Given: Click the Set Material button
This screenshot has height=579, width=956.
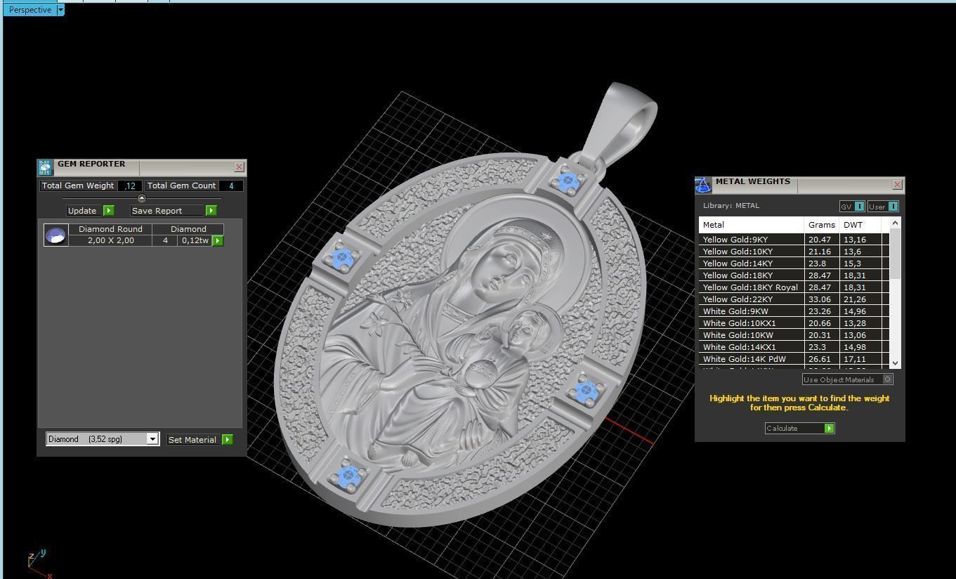Looking at the screenshot, I should point(193,439).
